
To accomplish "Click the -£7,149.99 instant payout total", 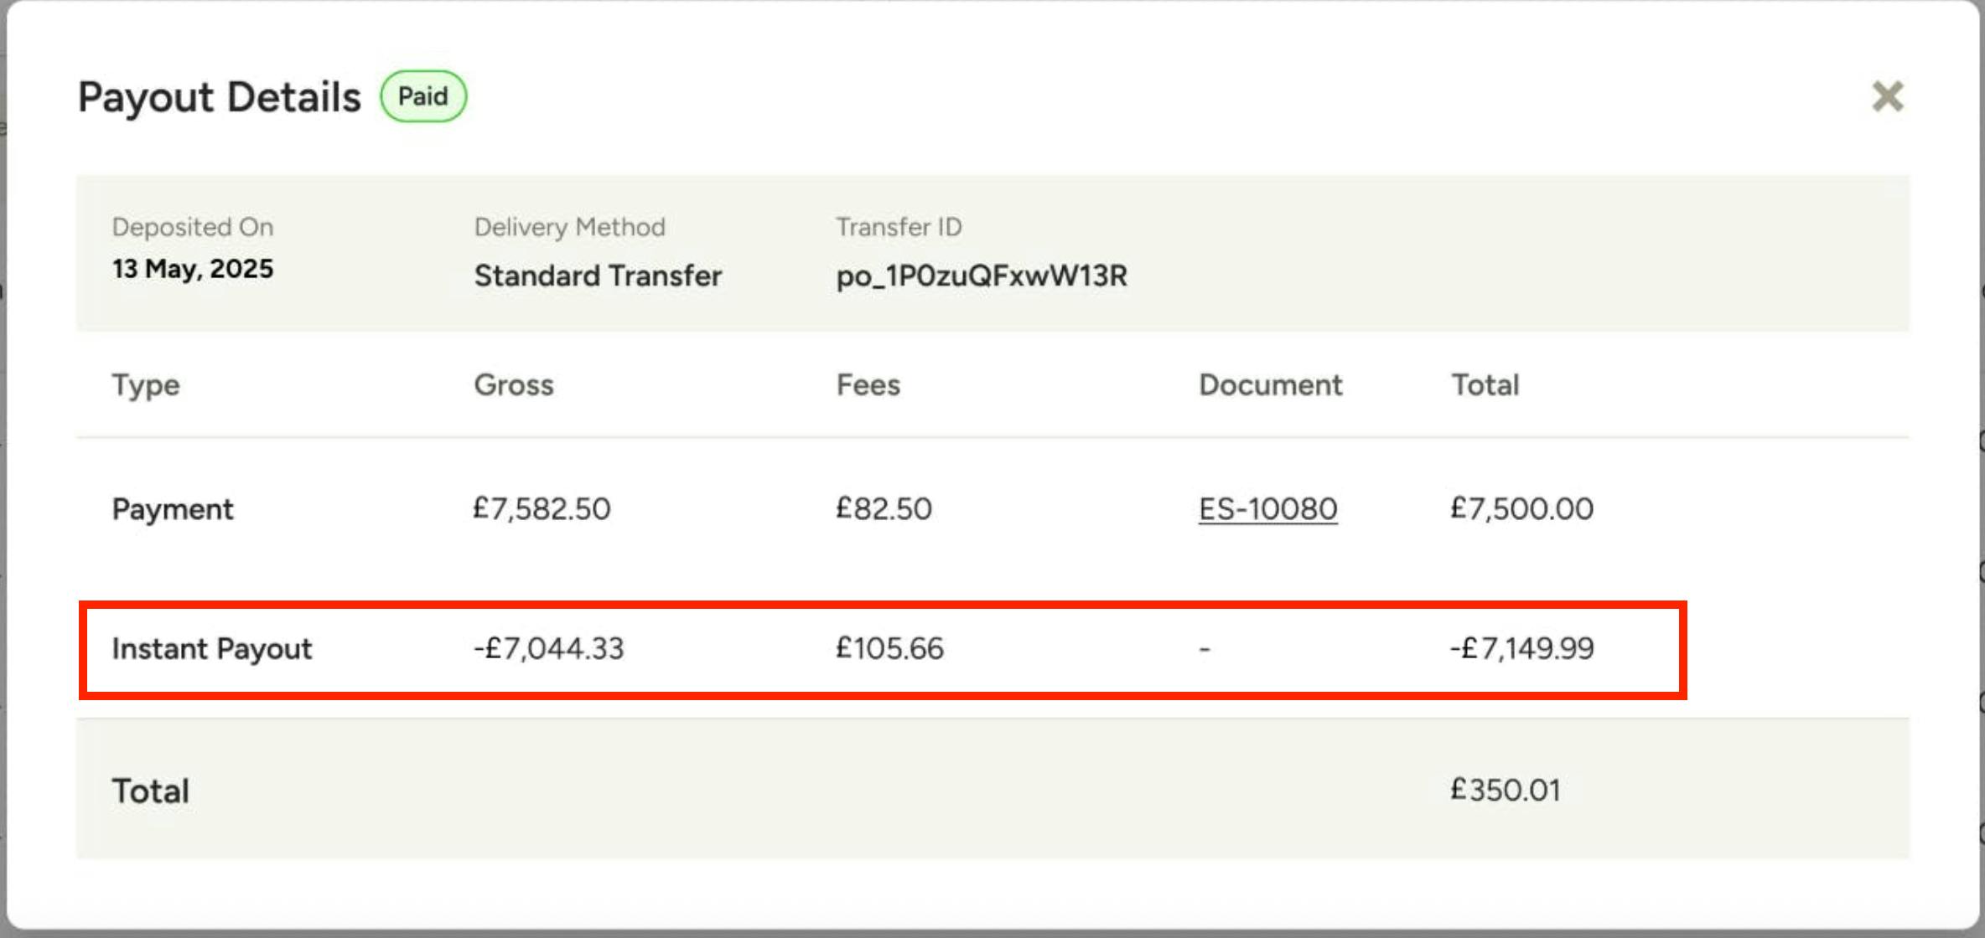I will 1522,648.
